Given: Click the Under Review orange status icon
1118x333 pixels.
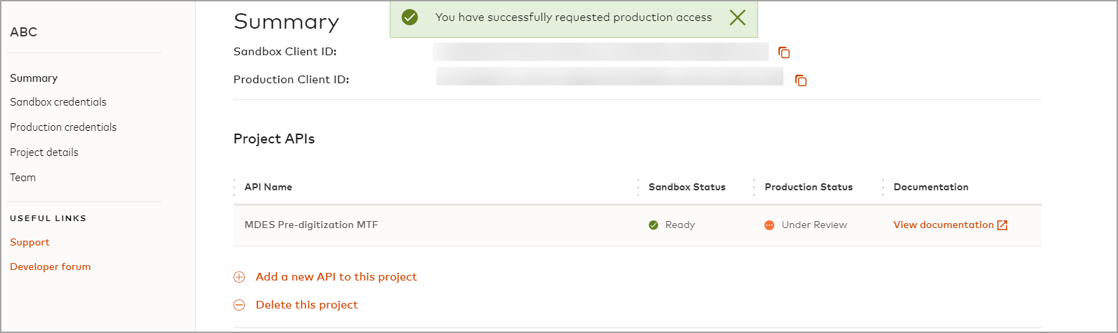Looking at the screenshot, I should click(769, 225).
